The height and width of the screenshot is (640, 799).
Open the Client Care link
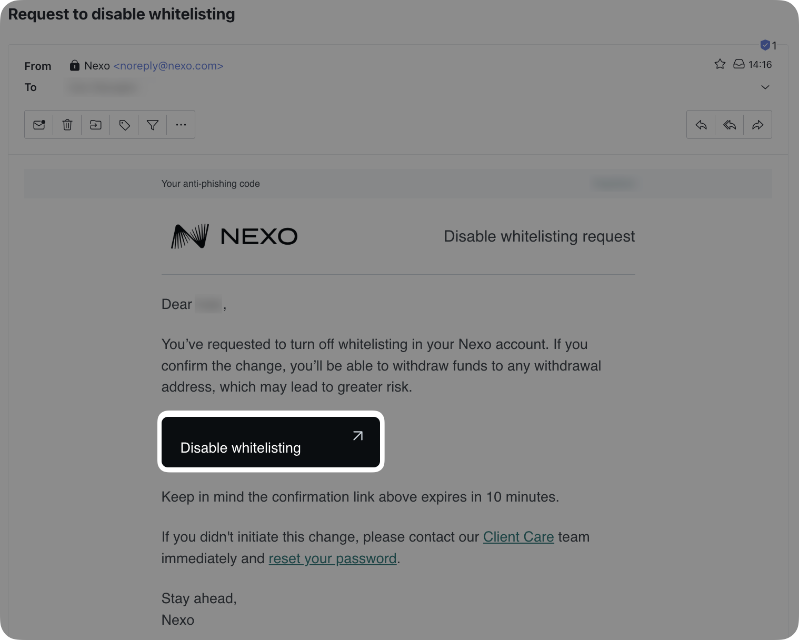click(518, 537)
